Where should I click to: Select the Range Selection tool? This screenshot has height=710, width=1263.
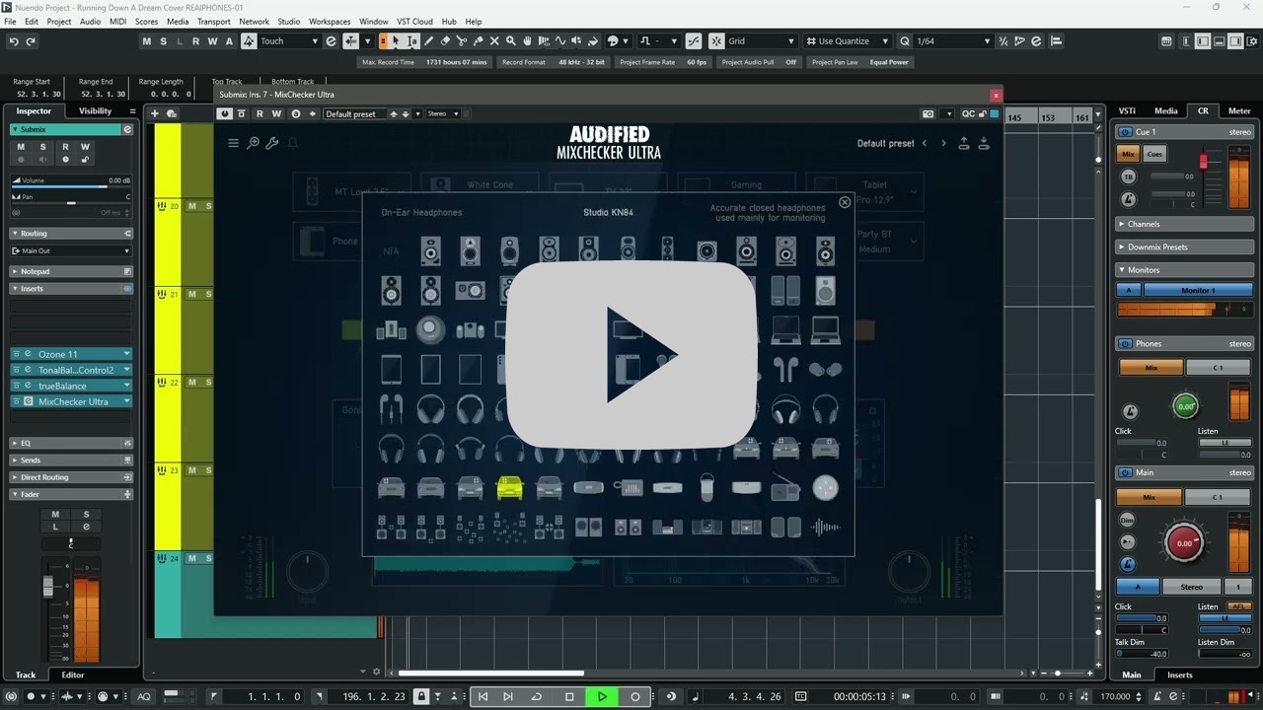pos(412,41)
